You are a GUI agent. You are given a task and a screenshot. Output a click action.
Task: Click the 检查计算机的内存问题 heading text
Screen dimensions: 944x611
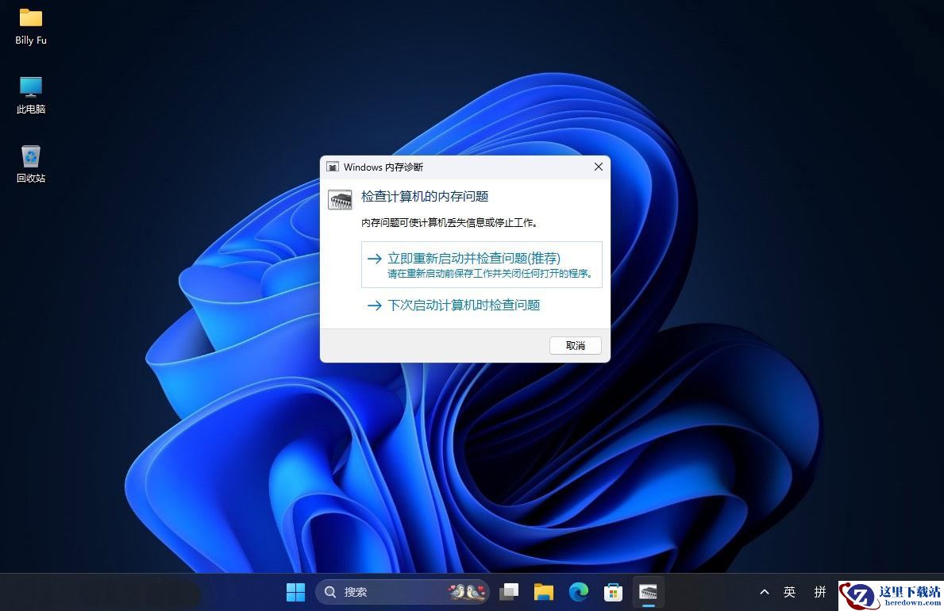pyautogui.click(x=425, y=196)
